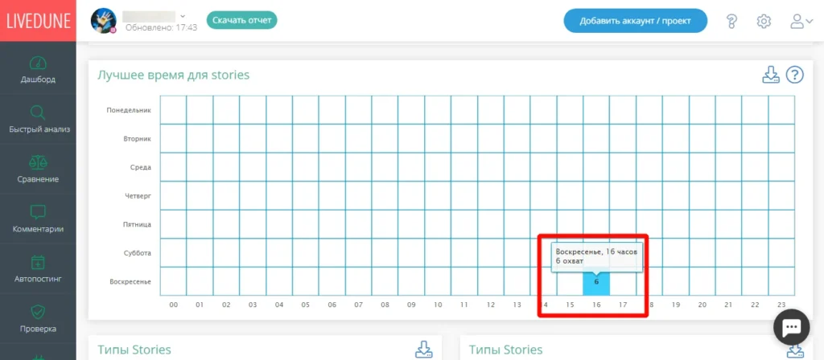Download the best stories time chart

[771, 75]
